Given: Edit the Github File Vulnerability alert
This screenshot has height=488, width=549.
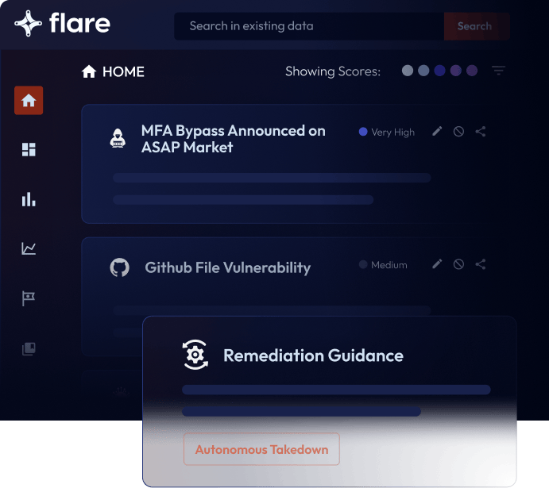Looking at the screenshot, I should tap(437, 264).
